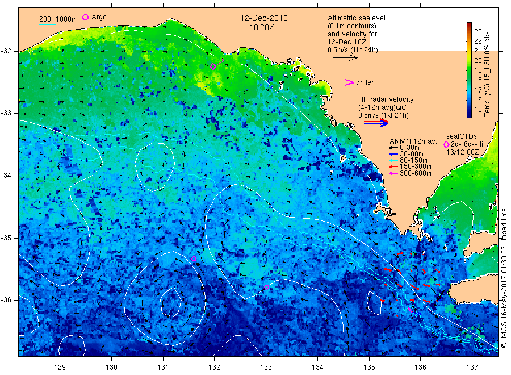
Task: Click the black altimetric velocity scale arrow
Action: [x=345, y=58]
